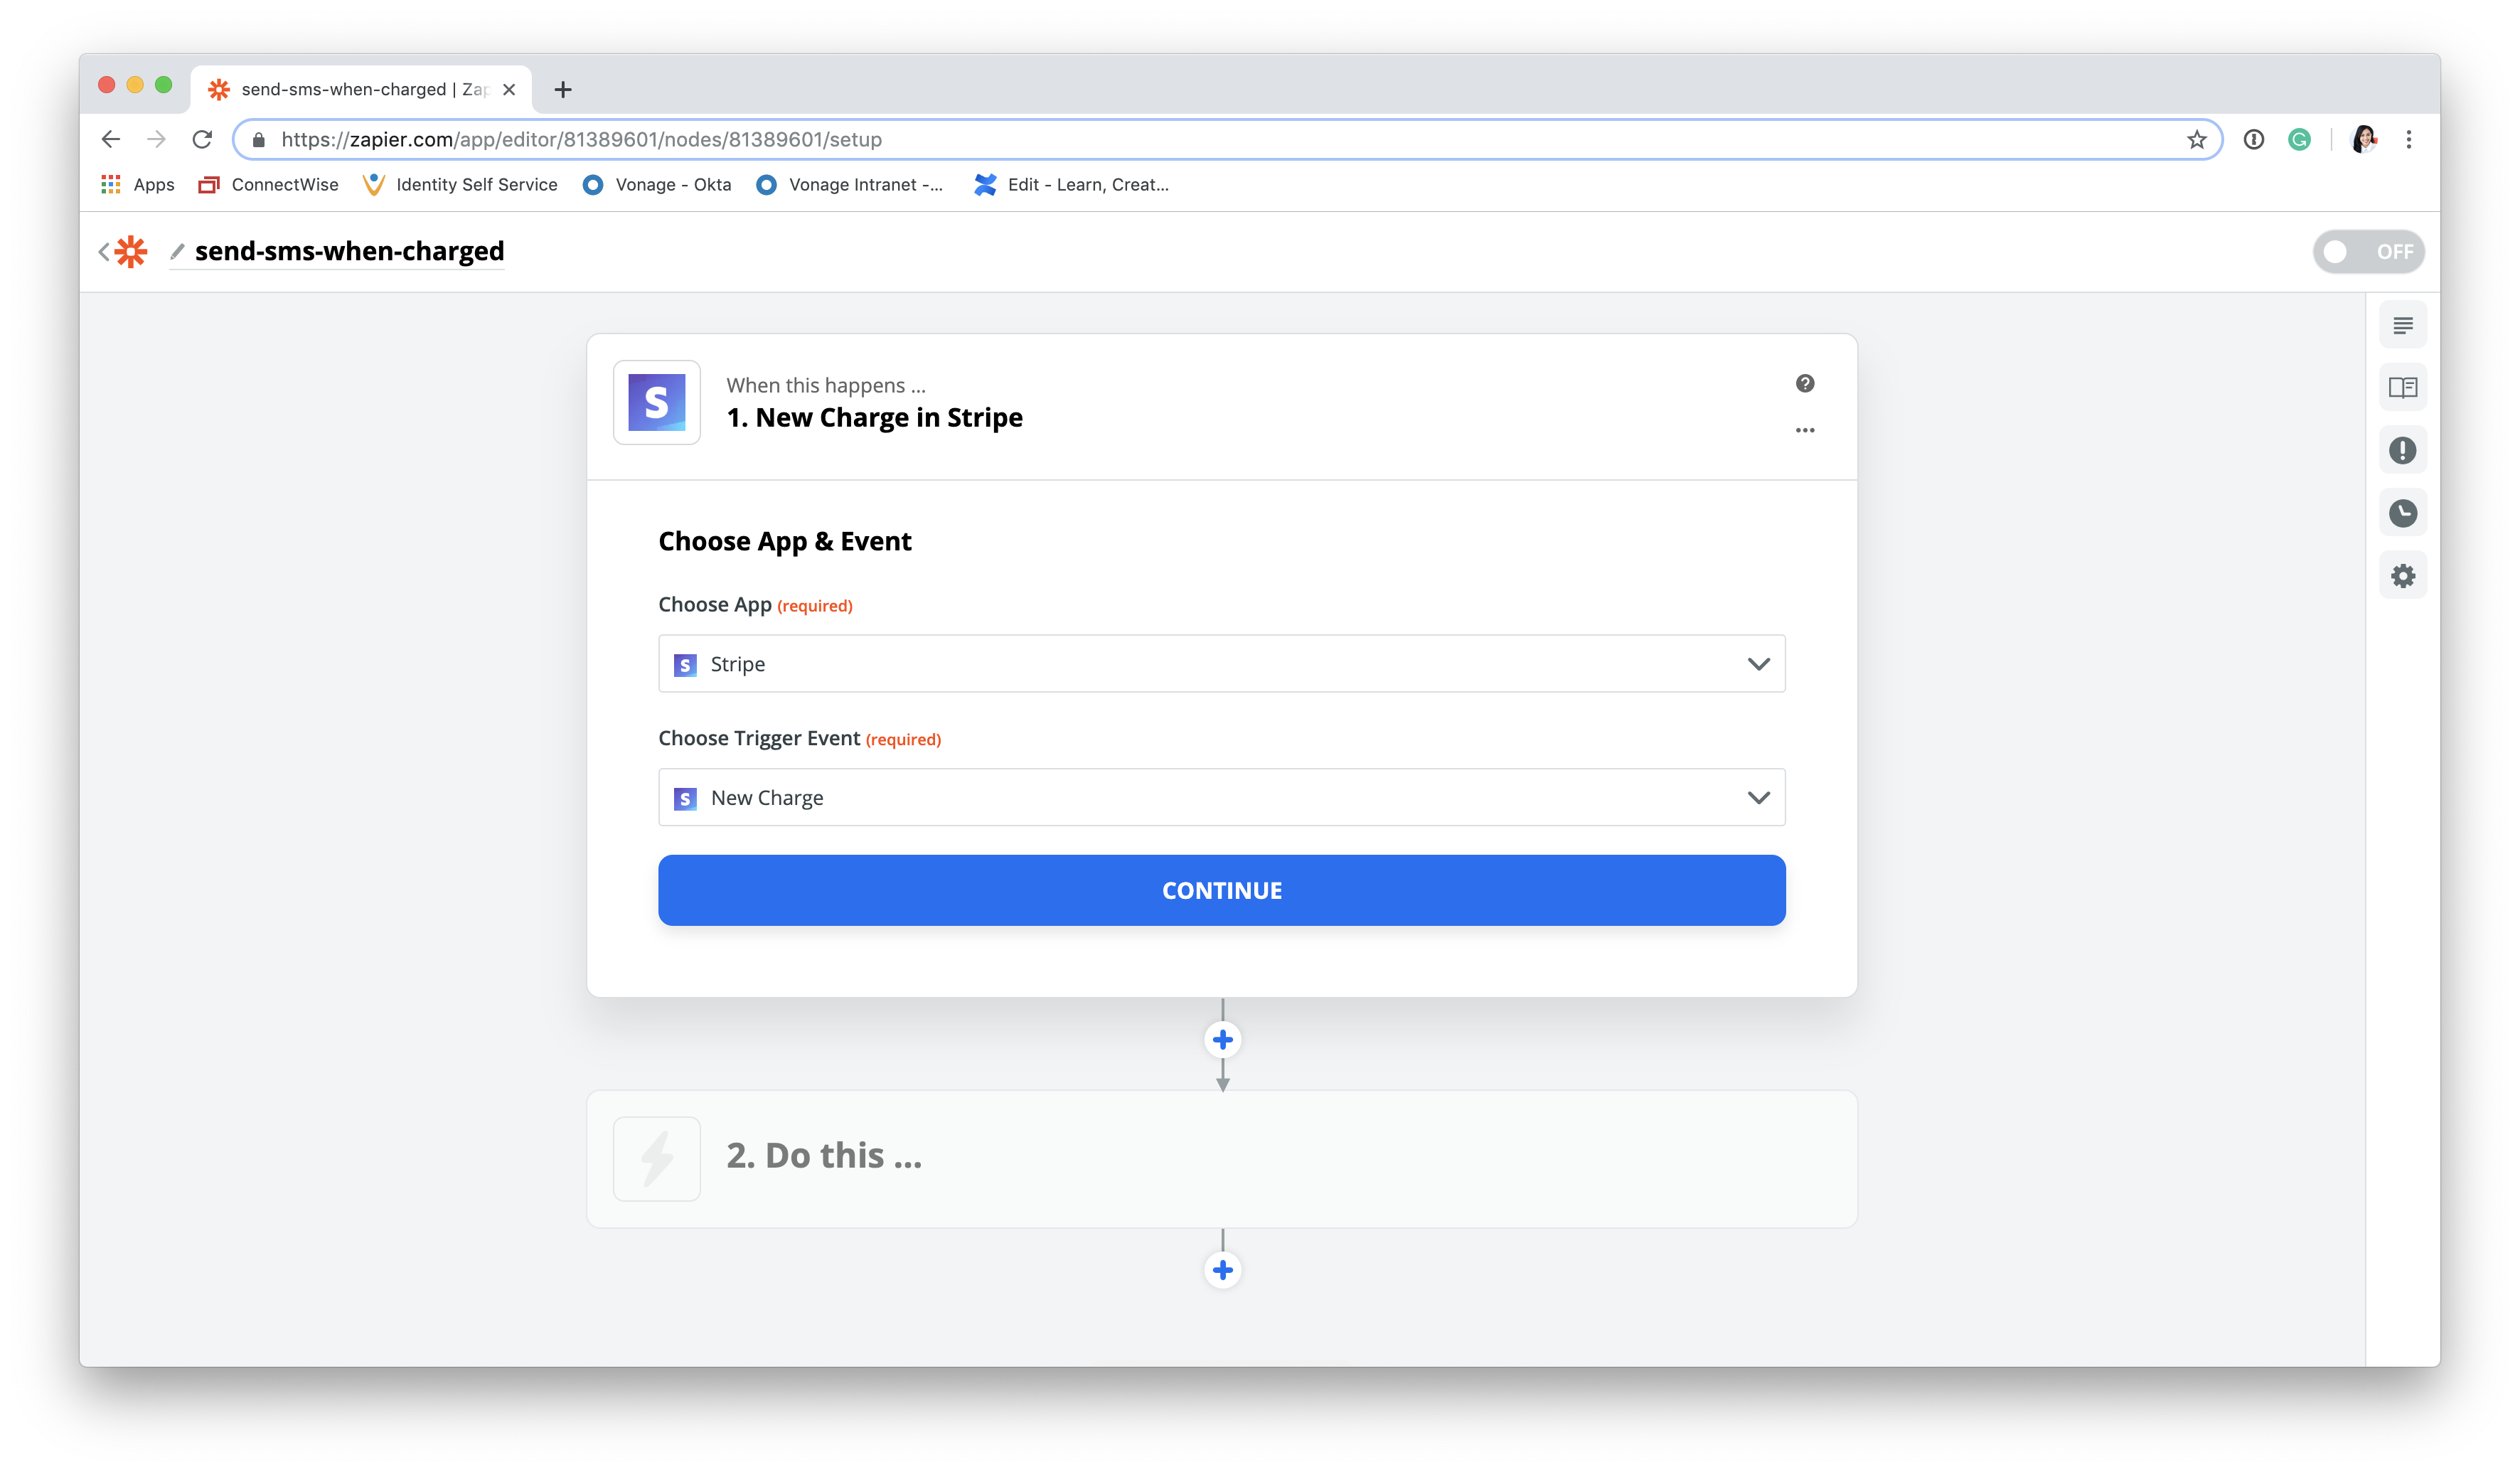
Task: Expand the 2. Do this step
Action: (x=1221, y=1158)
